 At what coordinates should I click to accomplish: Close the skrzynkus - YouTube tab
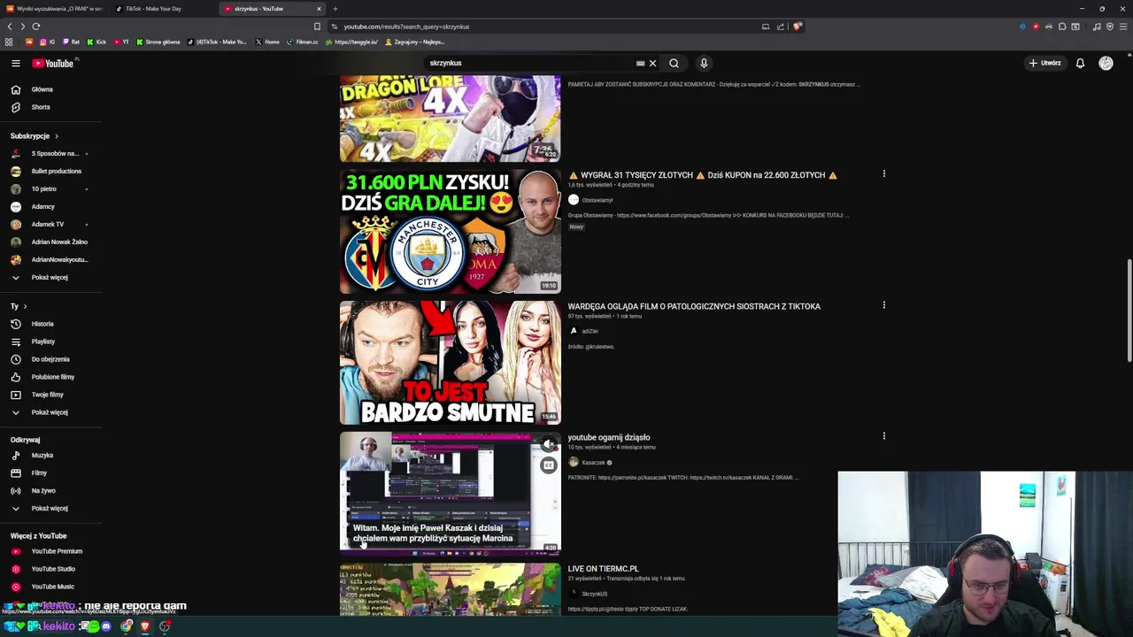319,9
